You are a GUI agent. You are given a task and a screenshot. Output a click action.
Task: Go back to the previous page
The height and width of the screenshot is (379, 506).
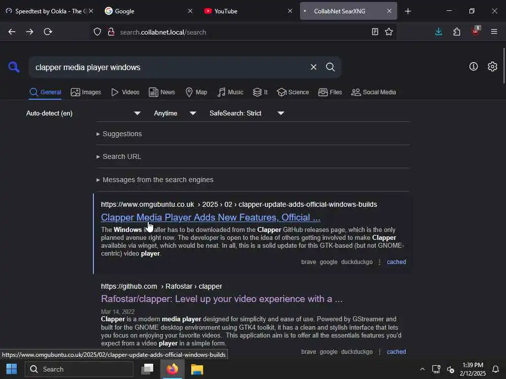(12, 32)
